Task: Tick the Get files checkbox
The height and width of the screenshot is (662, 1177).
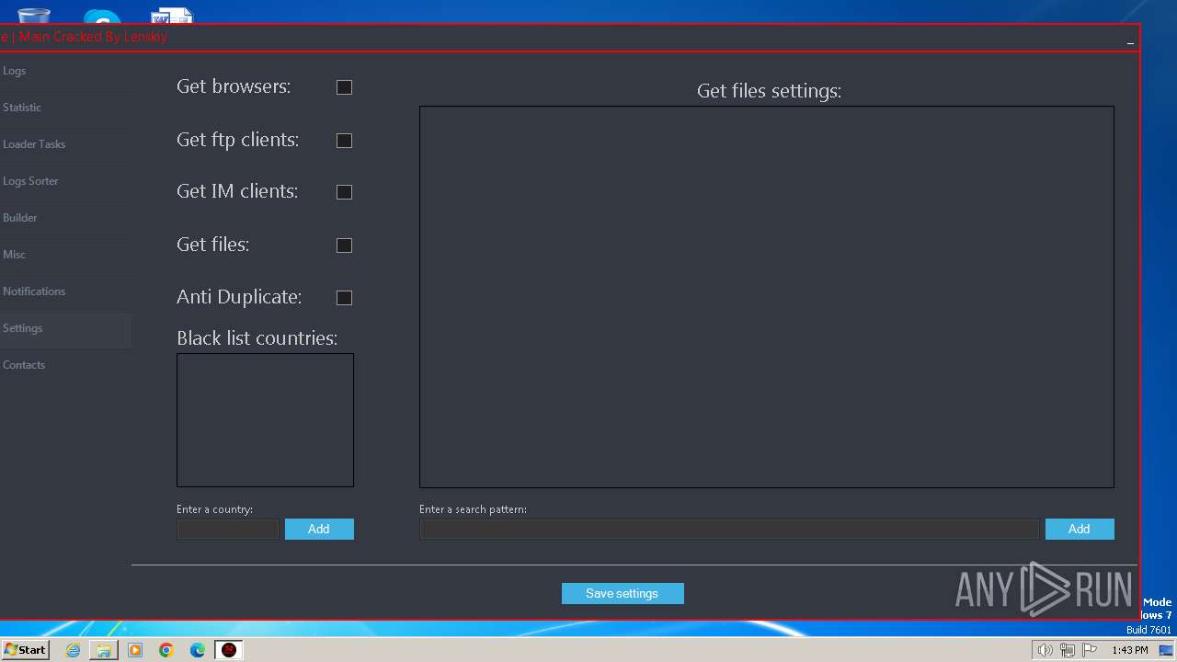Action: point(344,245)
